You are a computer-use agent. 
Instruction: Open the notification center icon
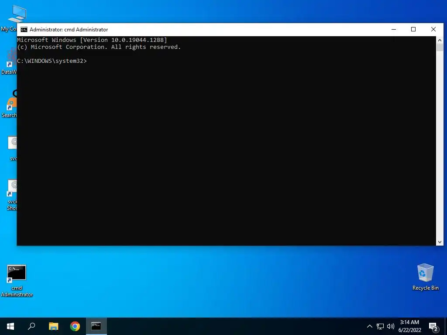433,327
